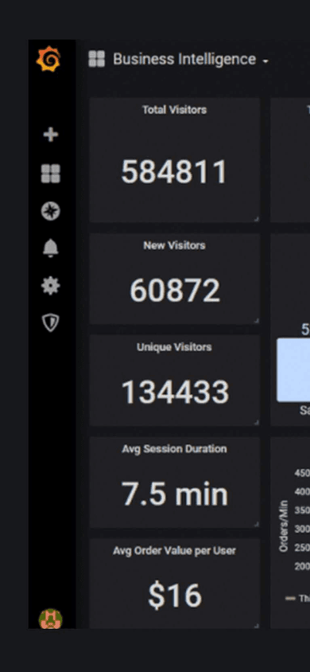Open the Dashboards grid icon in sidebar
310x672 pixels.
50,174
